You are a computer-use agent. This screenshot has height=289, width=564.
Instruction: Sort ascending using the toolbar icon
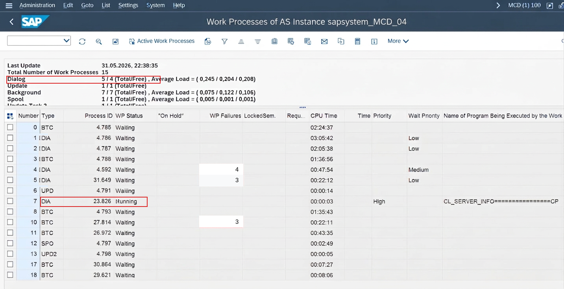pos(241,41)
